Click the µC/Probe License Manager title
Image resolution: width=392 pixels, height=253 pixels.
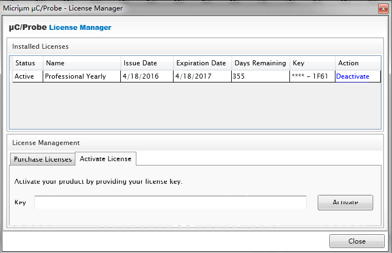point(60,27)
